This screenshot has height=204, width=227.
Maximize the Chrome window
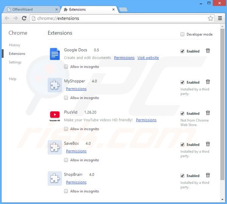[x=209, y=3]
